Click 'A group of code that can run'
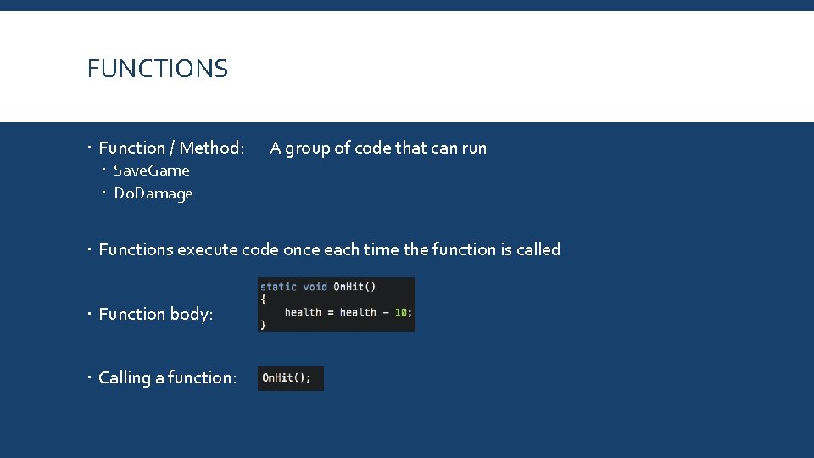The width and height of the screenshot is (814, 458). click(x=378, y=148)
